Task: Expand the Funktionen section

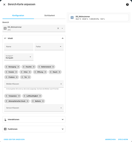Action: pos(34,129)
